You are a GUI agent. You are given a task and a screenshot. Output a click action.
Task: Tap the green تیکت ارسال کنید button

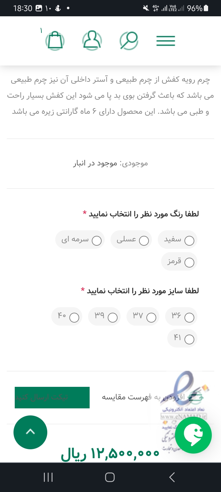pos(52,397)
